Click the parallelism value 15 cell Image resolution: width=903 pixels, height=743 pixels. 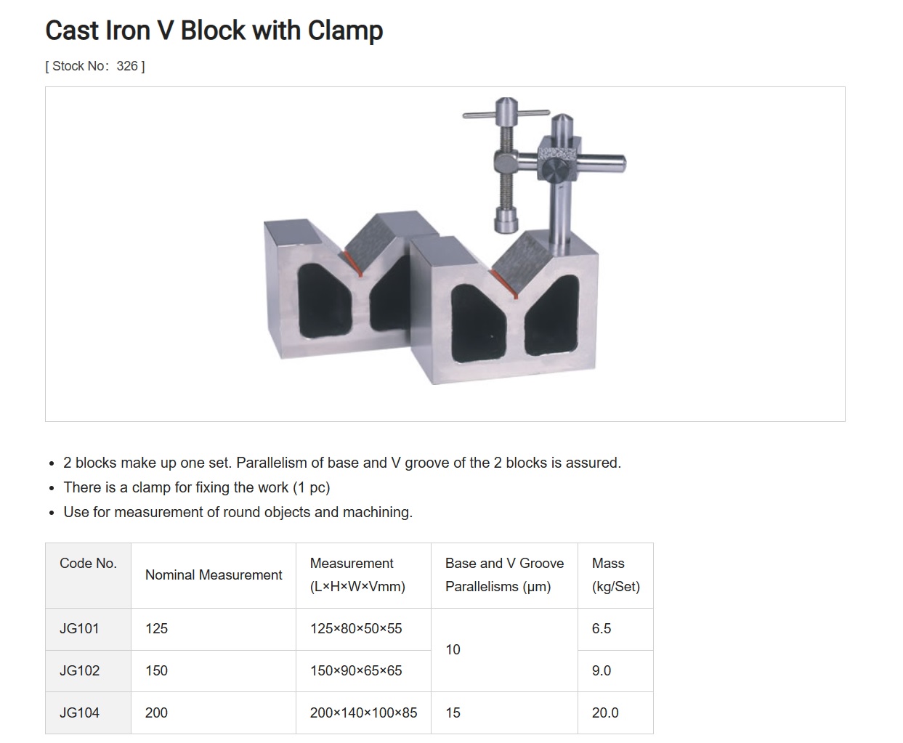504,712
